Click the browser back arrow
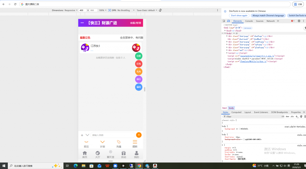The image size is (306, 169). tap(4, 4)
